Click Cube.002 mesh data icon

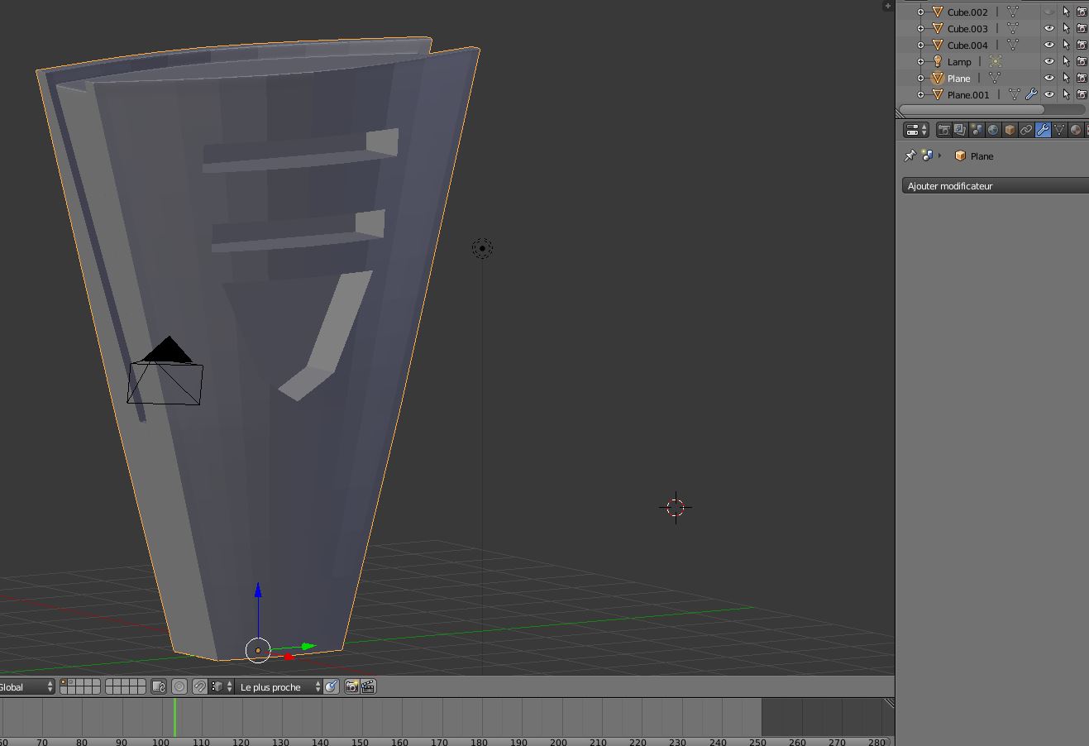coord(1012,12)
